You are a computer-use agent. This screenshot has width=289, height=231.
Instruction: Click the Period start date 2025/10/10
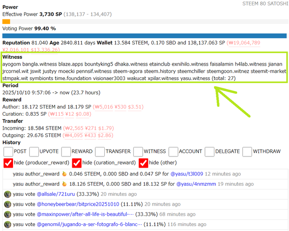coord(16,93)
